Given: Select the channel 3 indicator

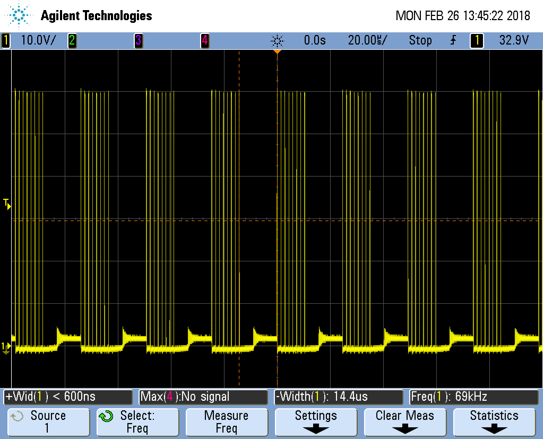Looking at the screenshot, I should [138, 40].
